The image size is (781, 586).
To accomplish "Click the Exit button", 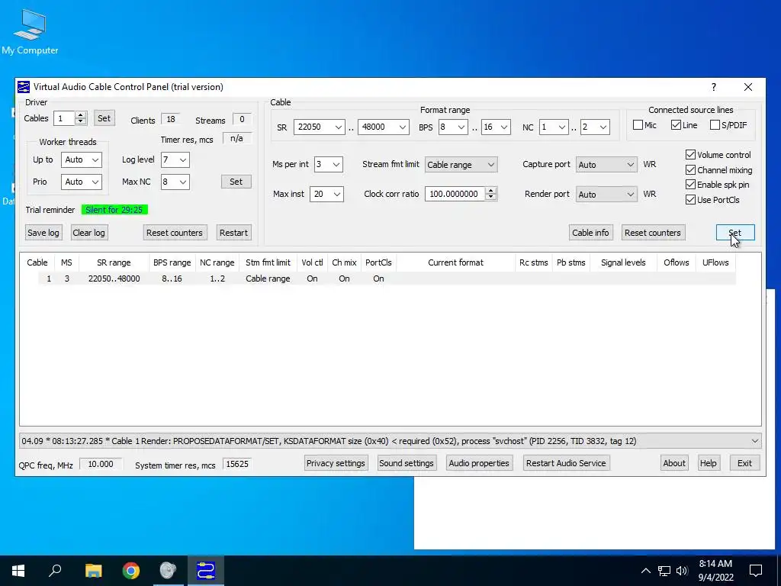I will pyautogui.click(x=744, y=463).
